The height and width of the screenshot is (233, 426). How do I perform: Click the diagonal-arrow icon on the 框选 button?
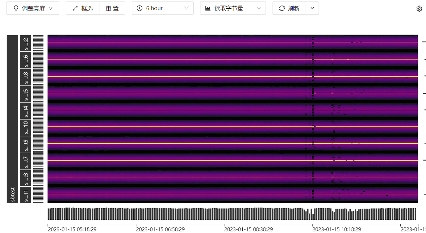point(75,8)
